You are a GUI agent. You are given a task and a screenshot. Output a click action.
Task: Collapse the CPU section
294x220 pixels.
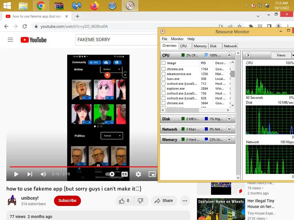(x=229, y=55)
